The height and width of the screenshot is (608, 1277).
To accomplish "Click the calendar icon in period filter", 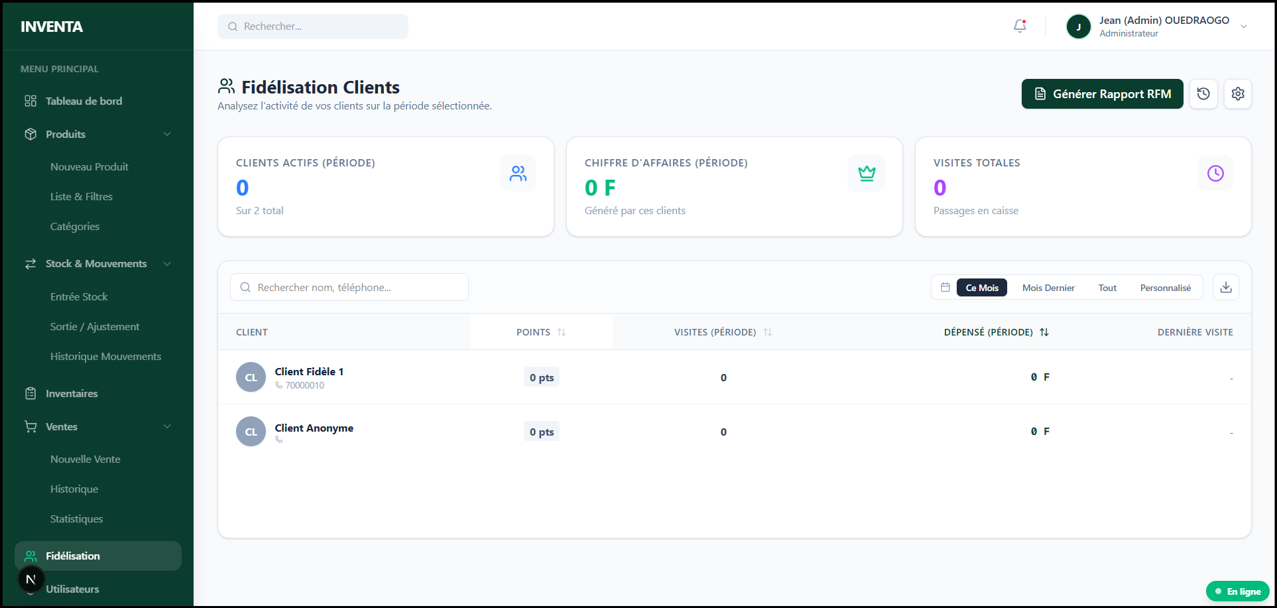I will [945, 287].
